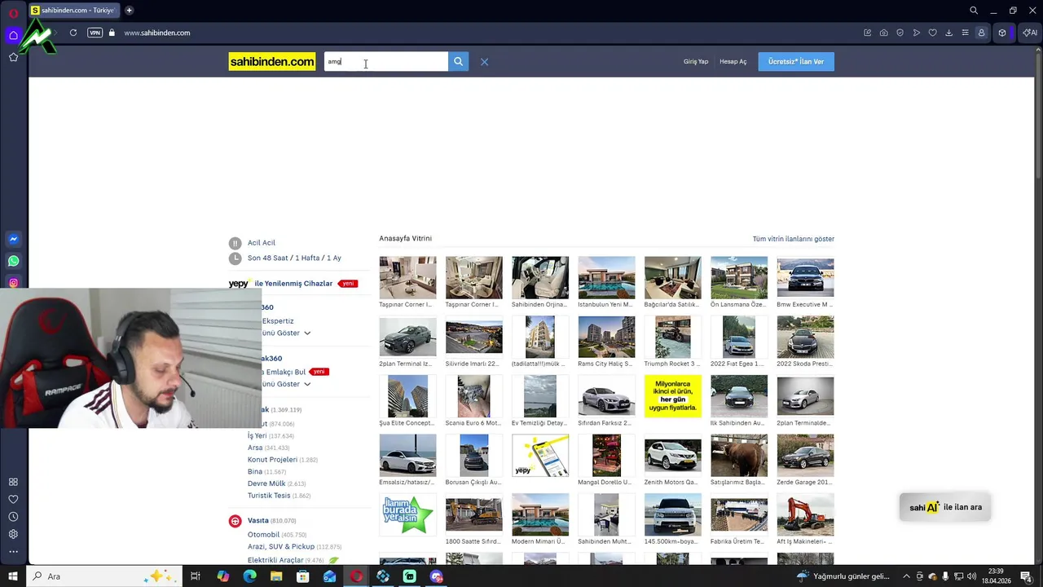Expand the first Tümünü Göster chevron under Ekspertiz
Image resolution: width=1043 pixels, height=587 pixels.
tap(307, 333)
